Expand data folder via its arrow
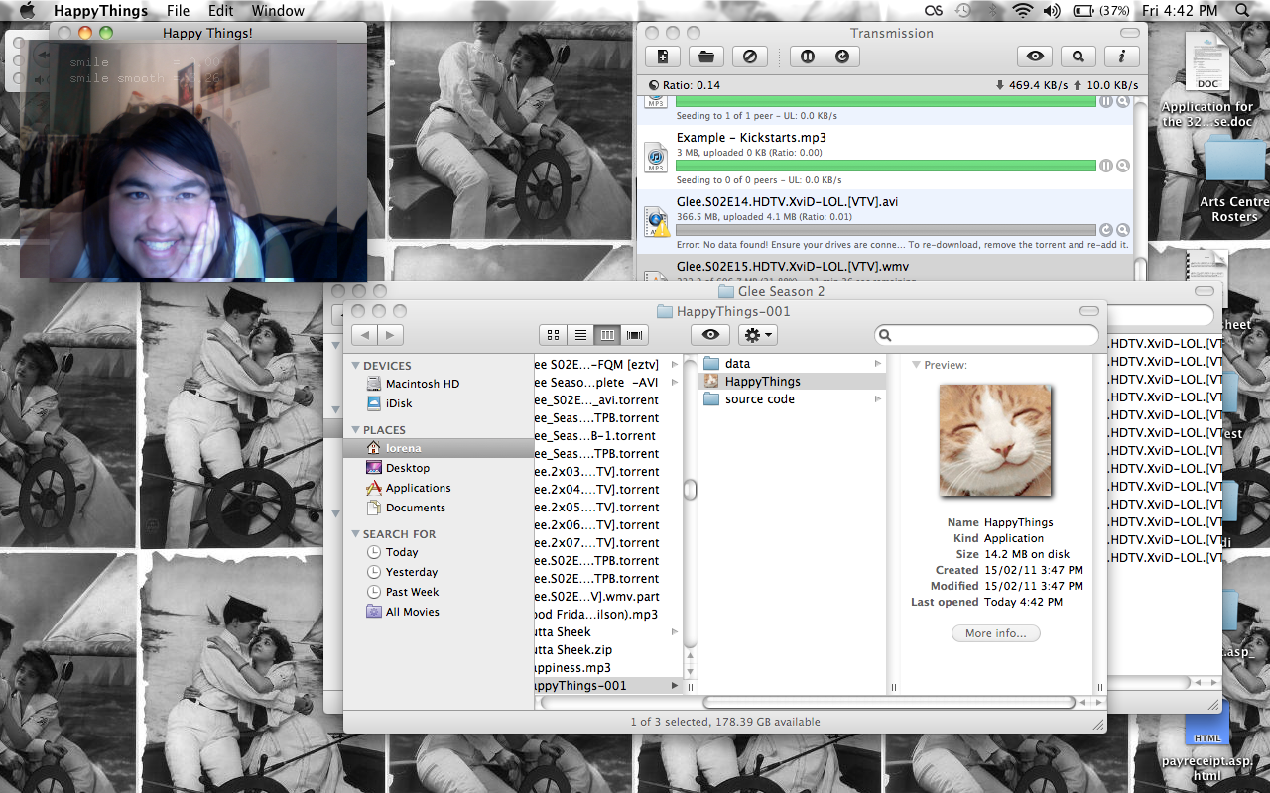 pos(877,364)
